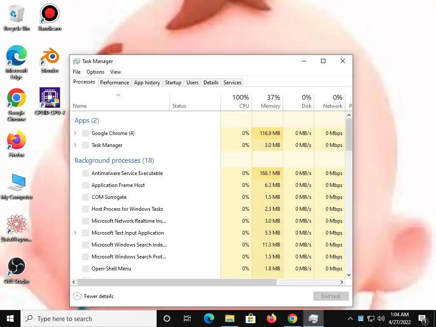
Task: Switch to the Services tab
Action: 232,83
